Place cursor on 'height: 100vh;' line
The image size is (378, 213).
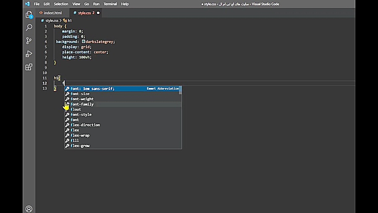tap(77, 57)
